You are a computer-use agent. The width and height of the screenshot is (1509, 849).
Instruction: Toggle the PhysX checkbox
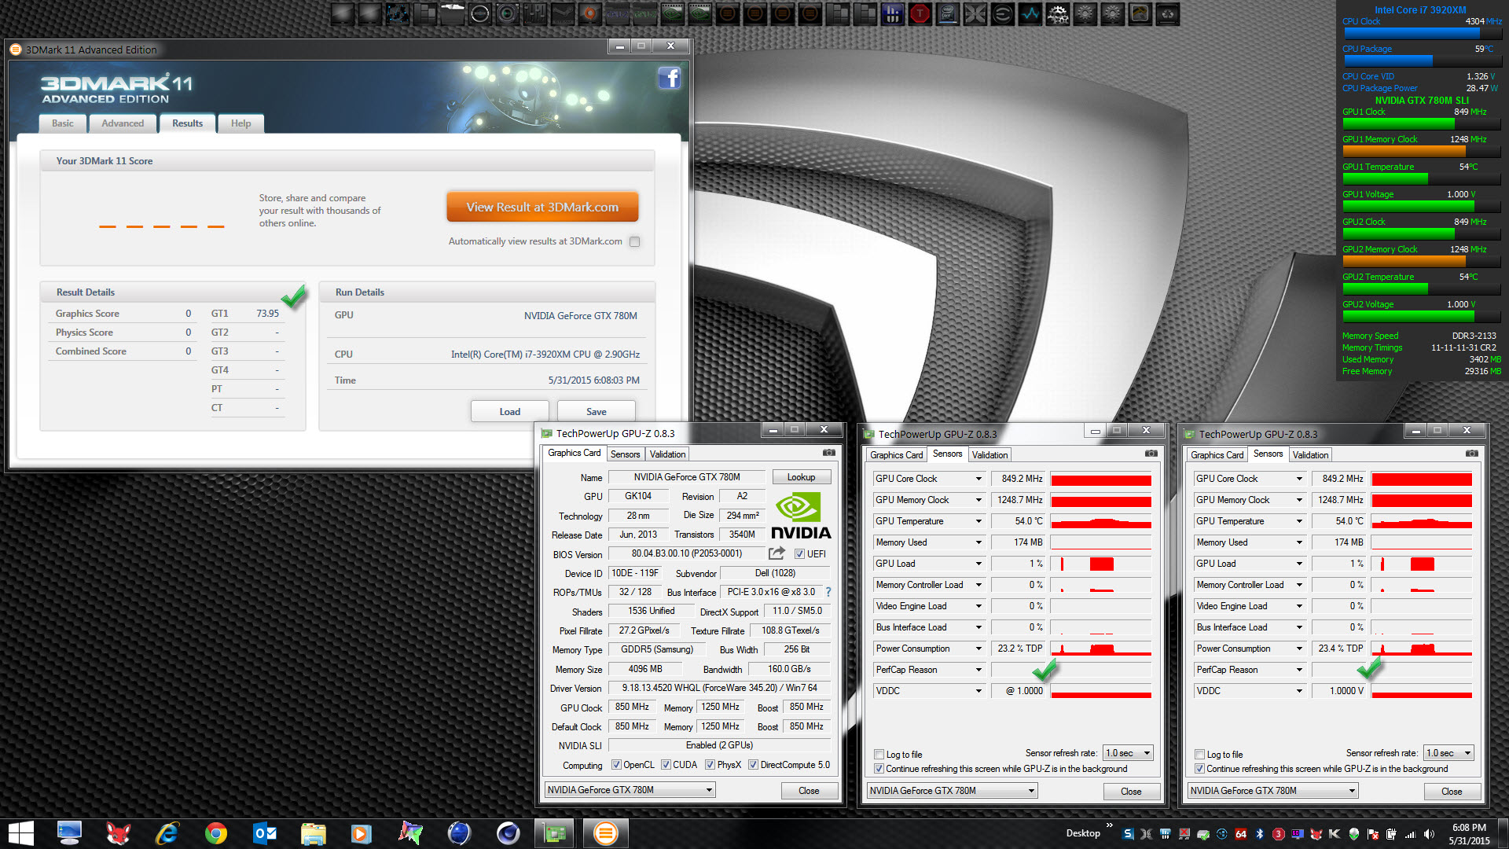(x=710, y=765)
